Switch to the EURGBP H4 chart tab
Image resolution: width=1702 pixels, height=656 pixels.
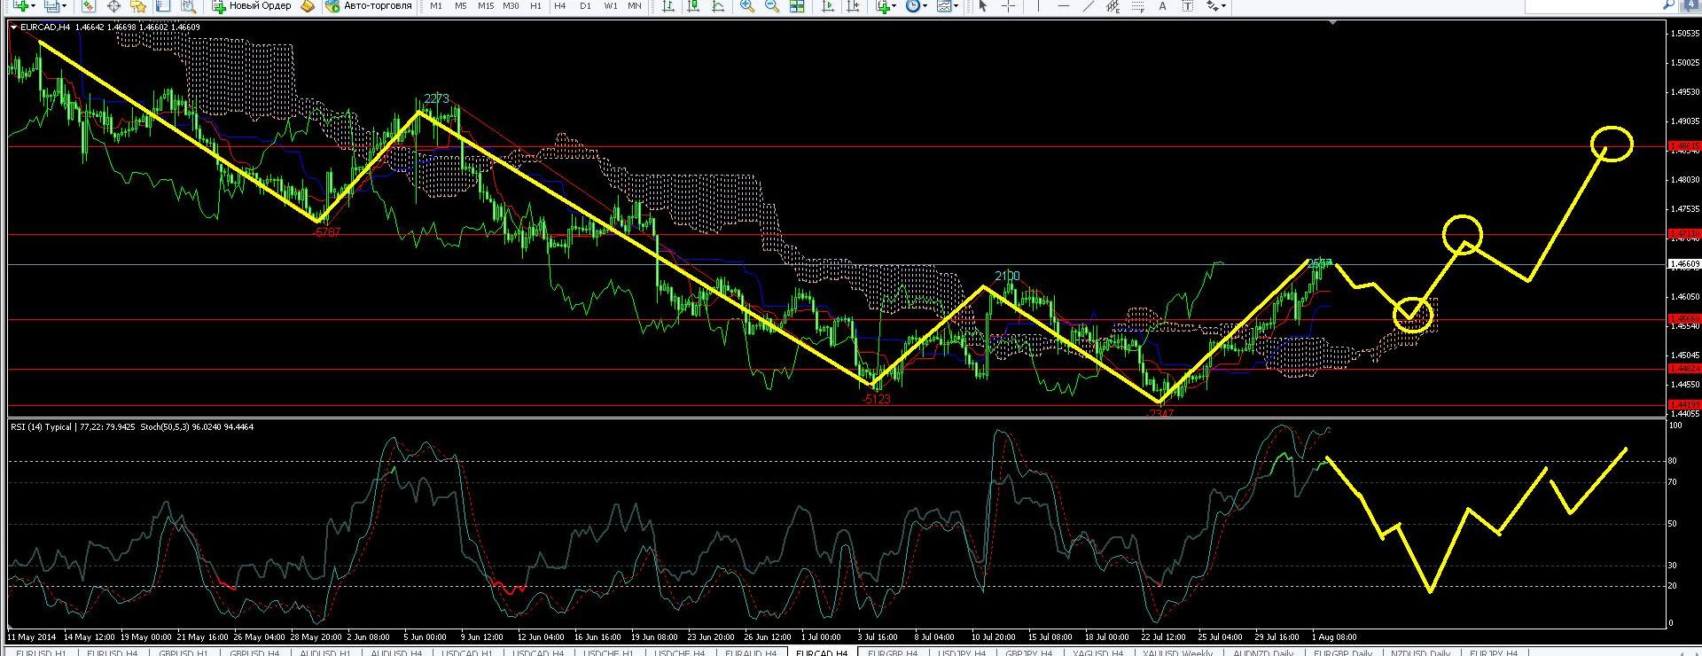(x=892, y=652)
